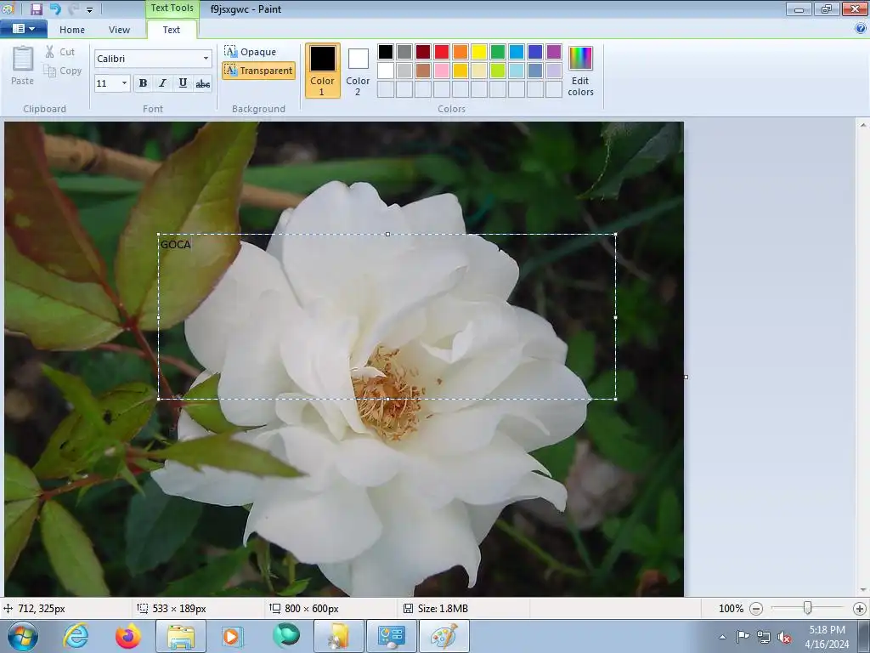Click the Paint Help icon
The height and width of the screenshot is (653, 870).
[860, 29]
